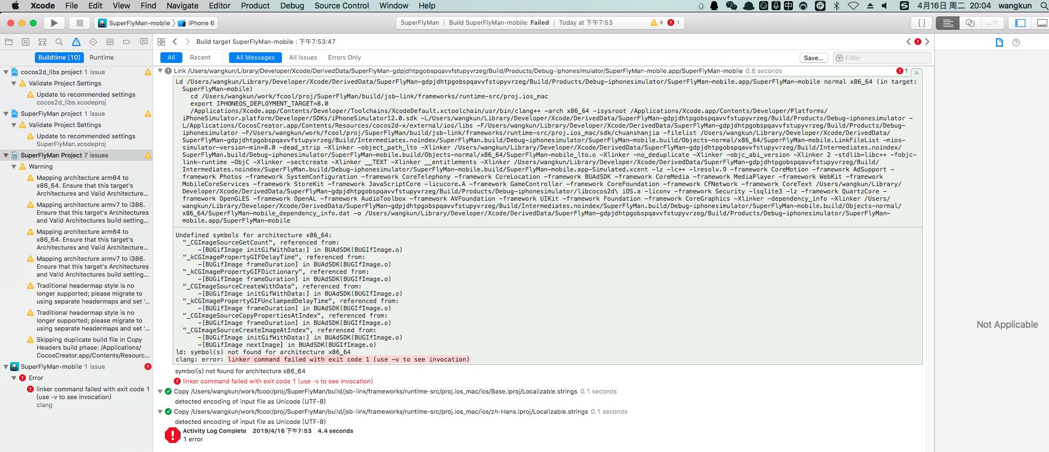This screenshot has width=1049, height=452.
Task: Switch to the Version editor
Action: pyautogui.click(x=992, y=23)
